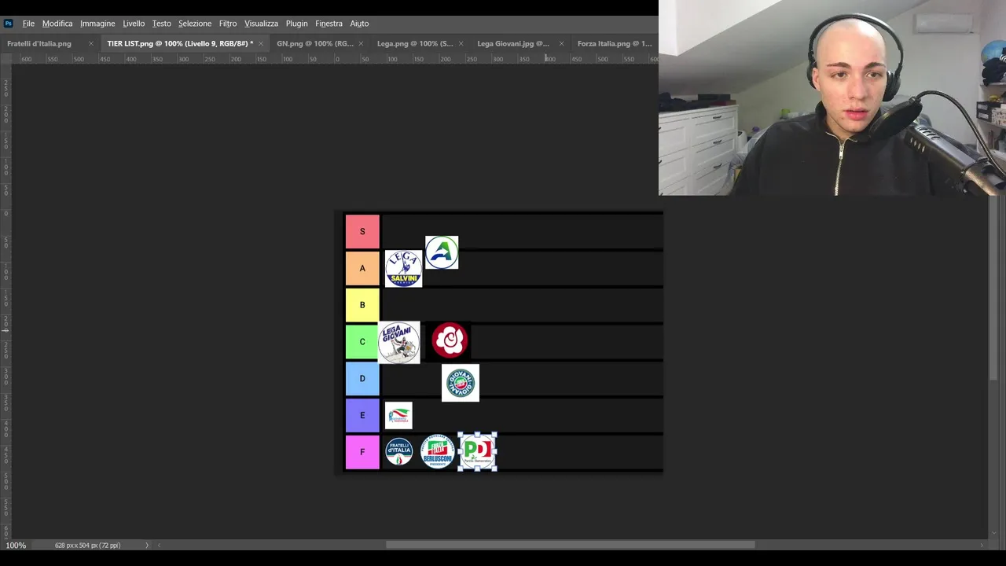Select the small logo in tier E

pyautogui.click(x=398, y=415)
